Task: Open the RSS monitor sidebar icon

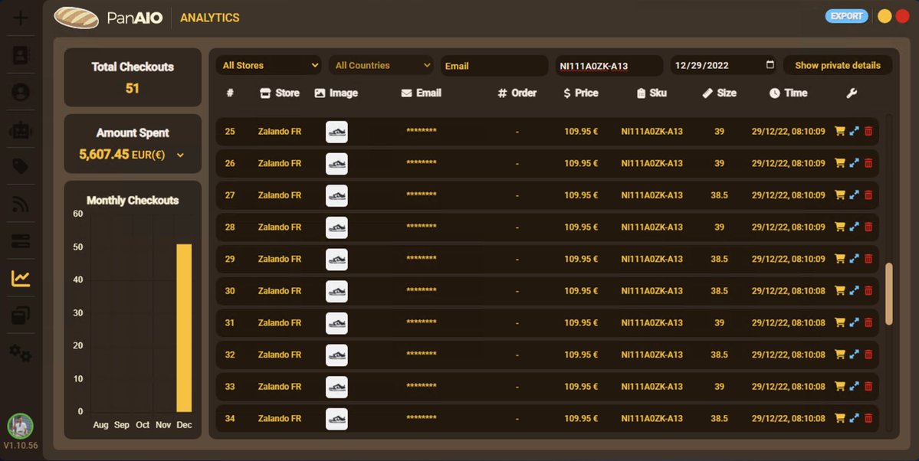Action: pos(21,204)
